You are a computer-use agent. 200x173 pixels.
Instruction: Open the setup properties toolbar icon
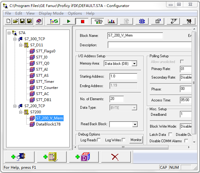pyautogui.click(x=158, y=21)
